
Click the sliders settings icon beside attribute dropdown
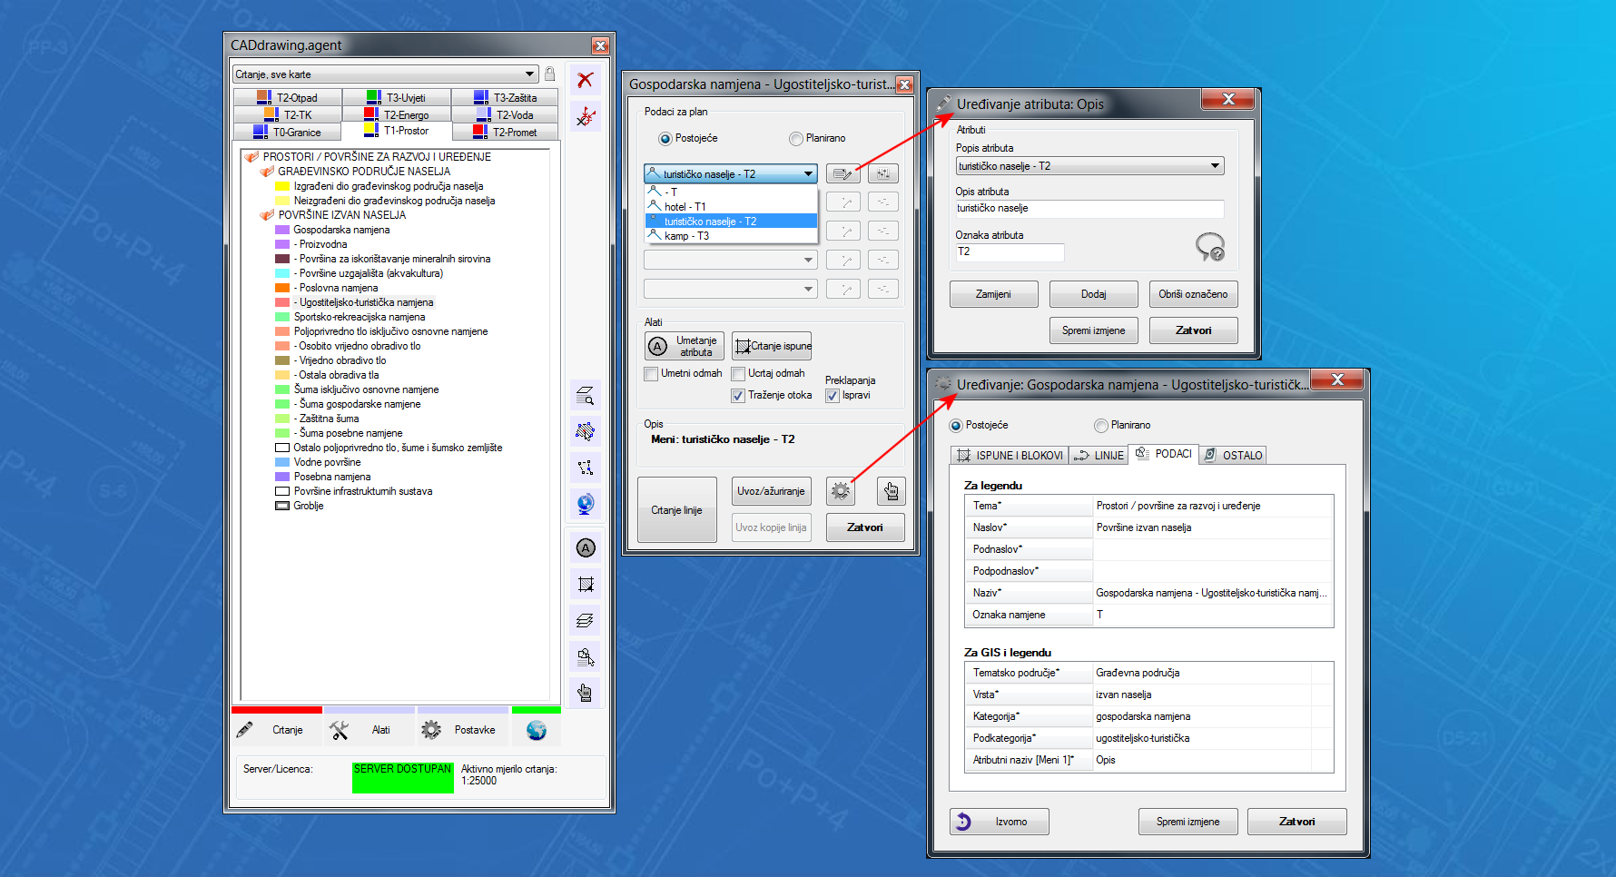coord(883,173)
